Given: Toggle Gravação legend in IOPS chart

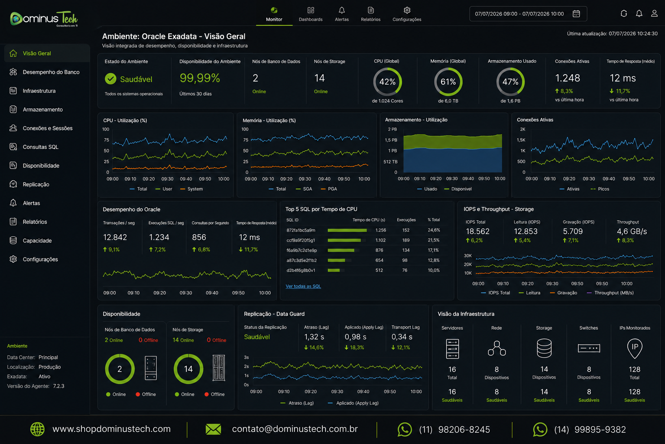Looking at the screenshot, I should (563, 293).
